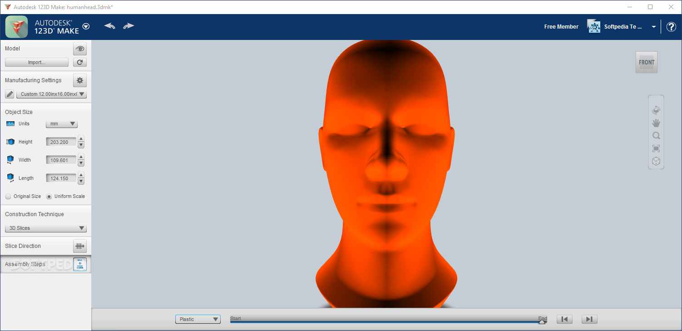682x331 pixels.
Task: Select the Zoom magnifier tool
Action: coord(656,136)
